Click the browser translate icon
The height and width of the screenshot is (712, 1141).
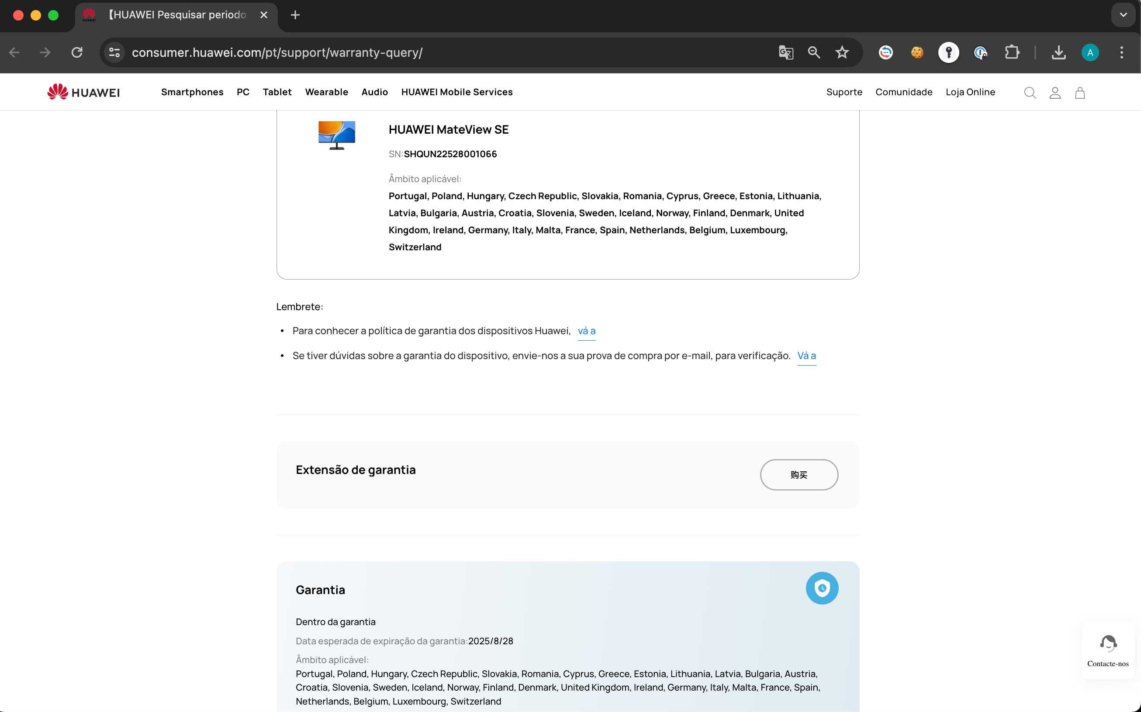click(784, 52)
